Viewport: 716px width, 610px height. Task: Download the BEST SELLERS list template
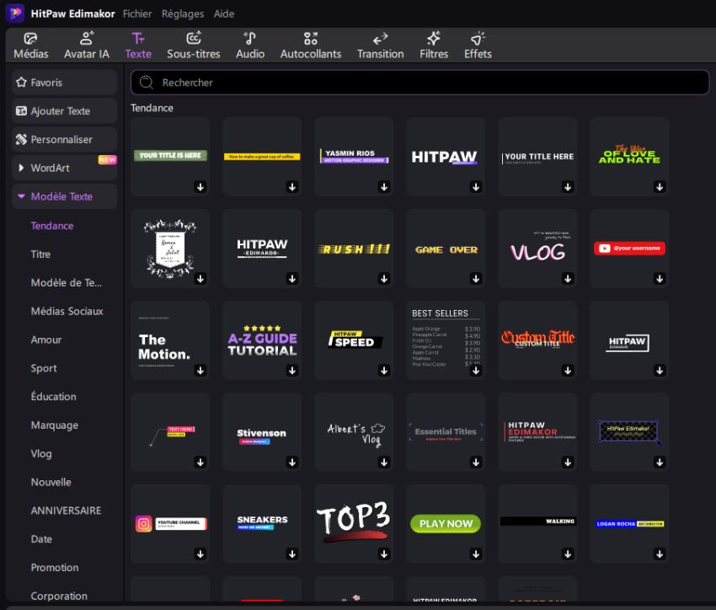476,370
